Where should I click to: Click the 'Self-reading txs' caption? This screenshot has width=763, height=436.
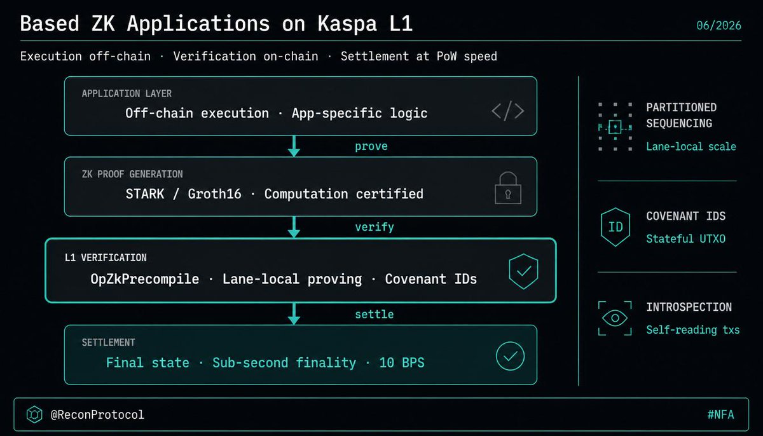pos(693,330)
